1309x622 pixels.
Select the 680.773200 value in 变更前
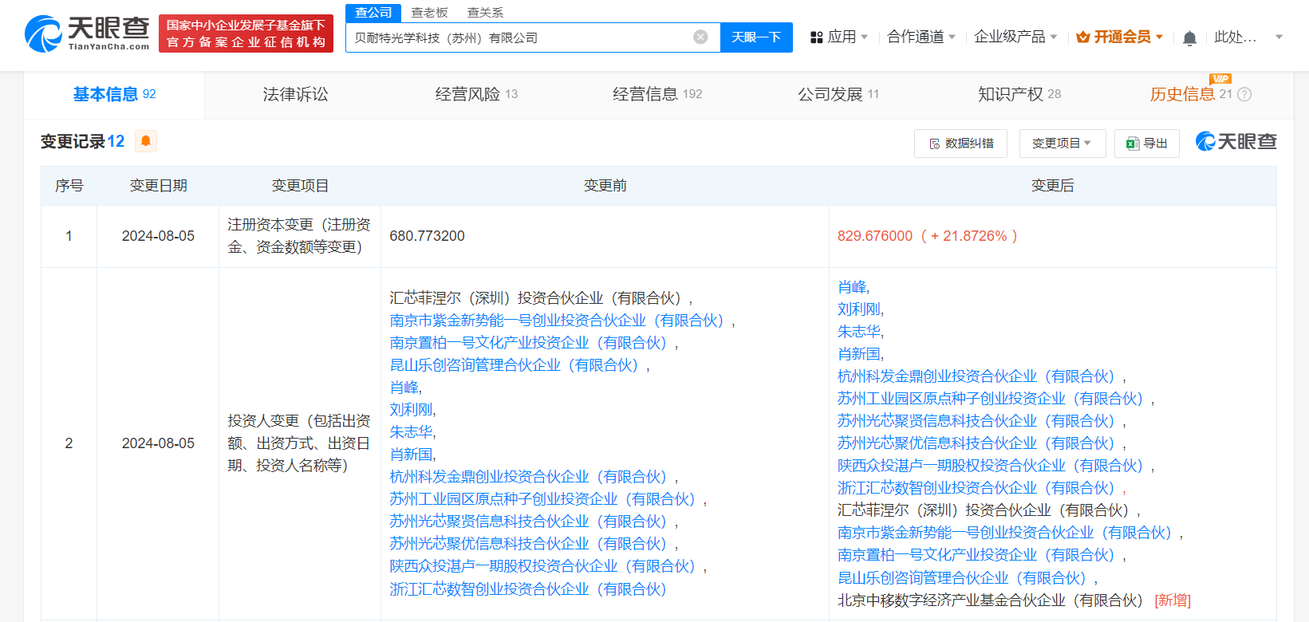(427, 236)
